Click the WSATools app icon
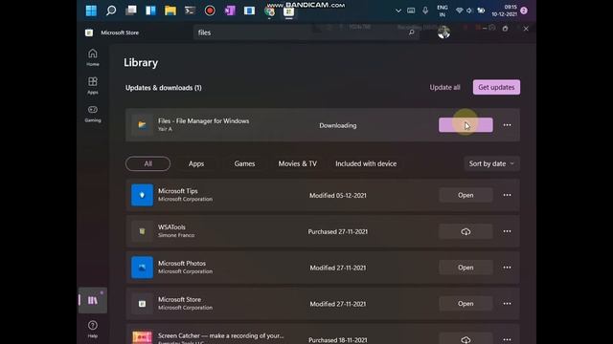This screenshot has width=613, height=344. pyautogui.click(x=142, y=231)
